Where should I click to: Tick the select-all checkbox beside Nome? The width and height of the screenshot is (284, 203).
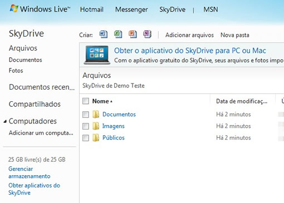click(x=86, y=101)
